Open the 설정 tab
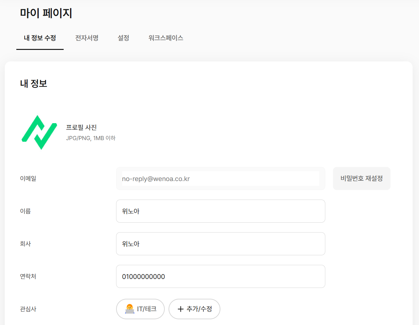The image size is (419, 325). point(123,38)
